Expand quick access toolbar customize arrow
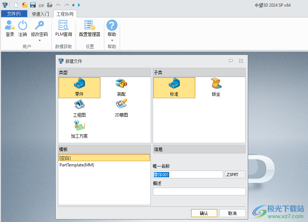The height and width of the screenshot is (222, 308). point(73,5)
